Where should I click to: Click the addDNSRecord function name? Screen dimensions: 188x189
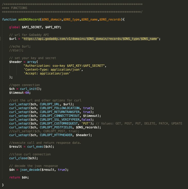(29, 20)
